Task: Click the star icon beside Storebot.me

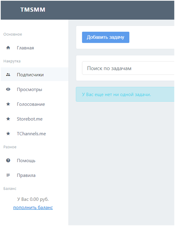Action: 8,119
